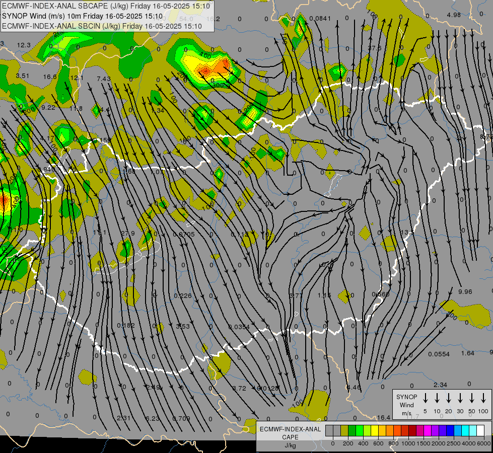Screen dimensions: 493x453
Task: Click the ECMWF-INDEX-ANAL CAPE legend title
Action: click(x=290, y=433)
